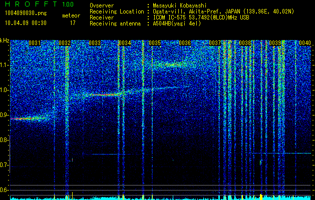Click the 0.7 frequency axis label
The image size is (315, 200).
[5, 165]
